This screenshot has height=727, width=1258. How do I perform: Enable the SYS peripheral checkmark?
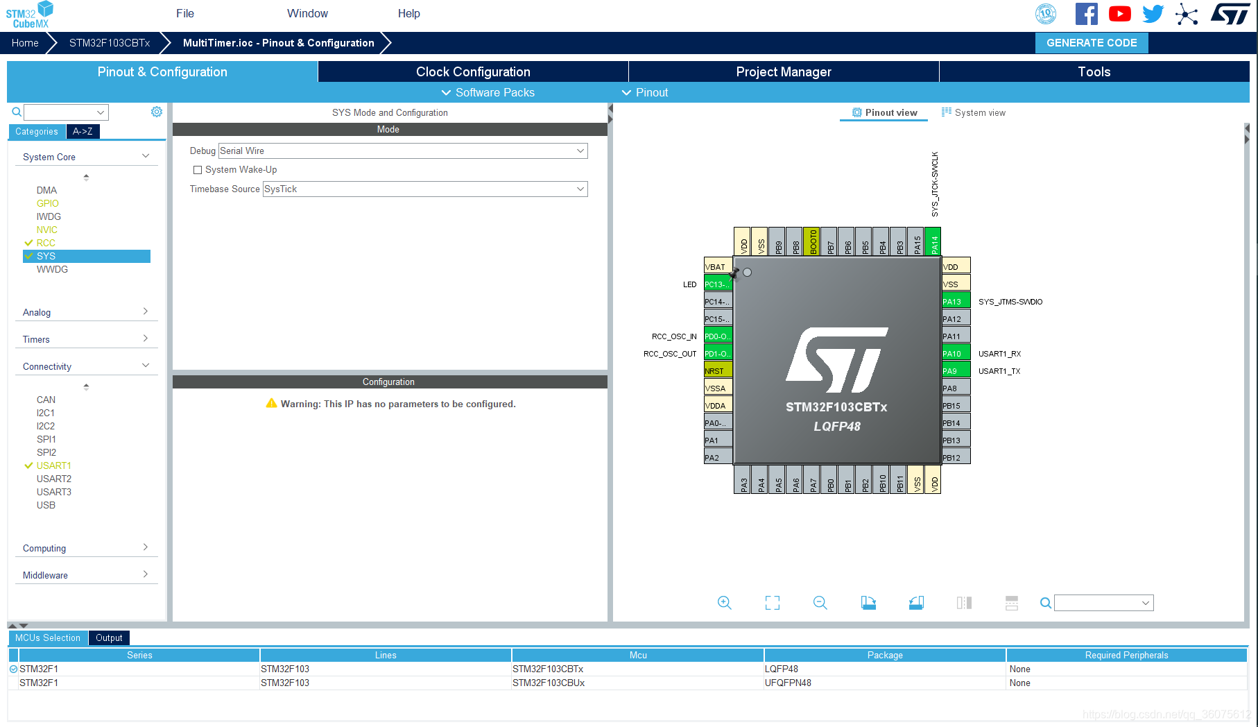pyautogui.click(x=28, y=256)
